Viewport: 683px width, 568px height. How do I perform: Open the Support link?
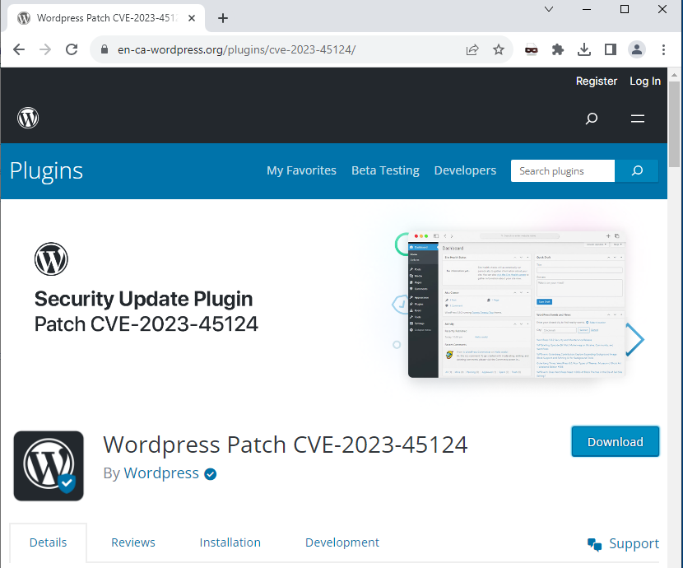[634, 543]
